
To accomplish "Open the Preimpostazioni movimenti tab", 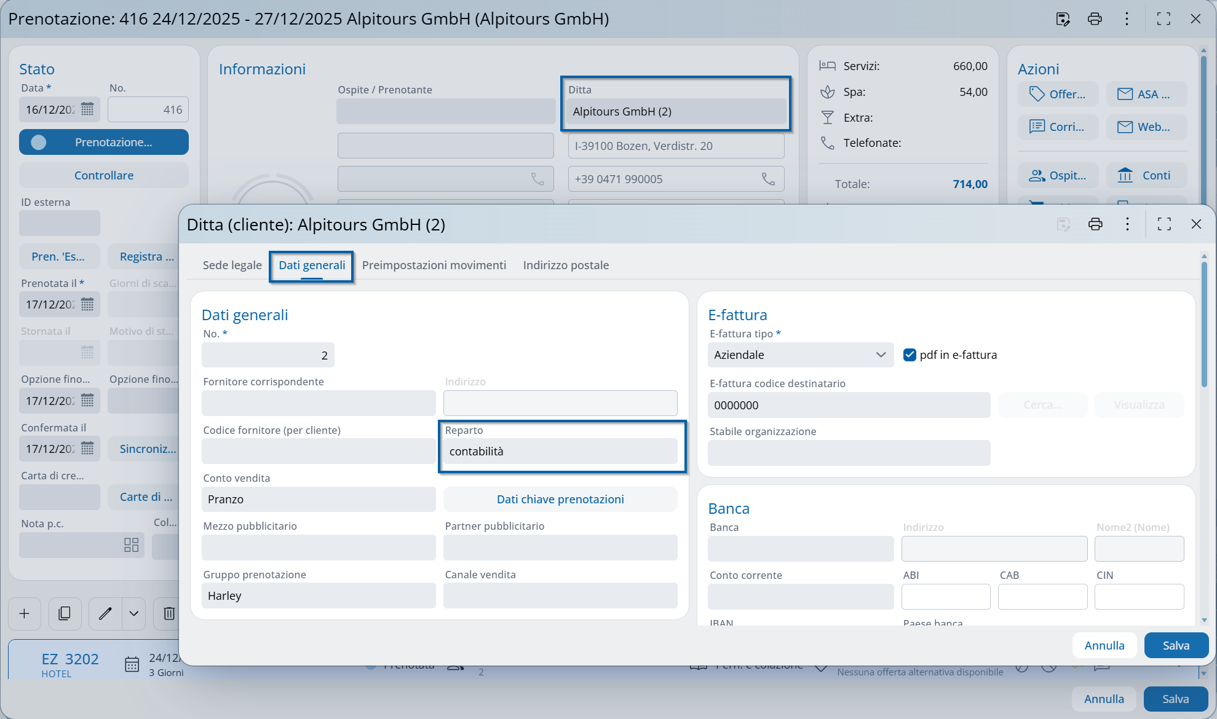I will click(434, 265).
